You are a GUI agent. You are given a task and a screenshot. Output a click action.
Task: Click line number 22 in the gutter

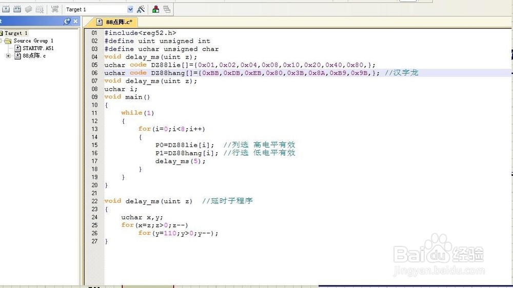click(94, 201)
